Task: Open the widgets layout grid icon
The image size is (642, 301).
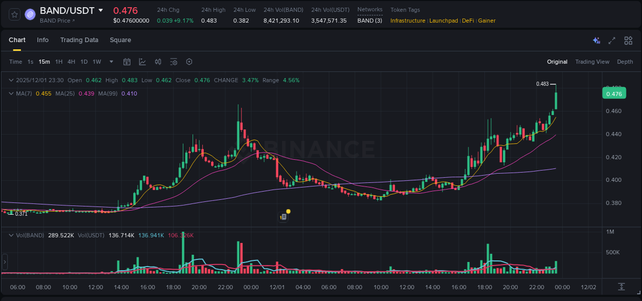Action: 627,40
